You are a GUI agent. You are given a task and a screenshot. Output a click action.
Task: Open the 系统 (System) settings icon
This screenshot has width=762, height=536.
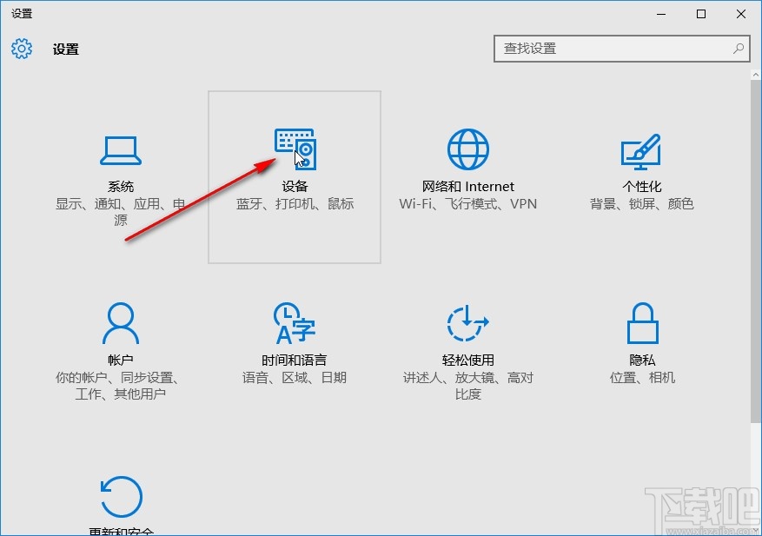(122, 149)
